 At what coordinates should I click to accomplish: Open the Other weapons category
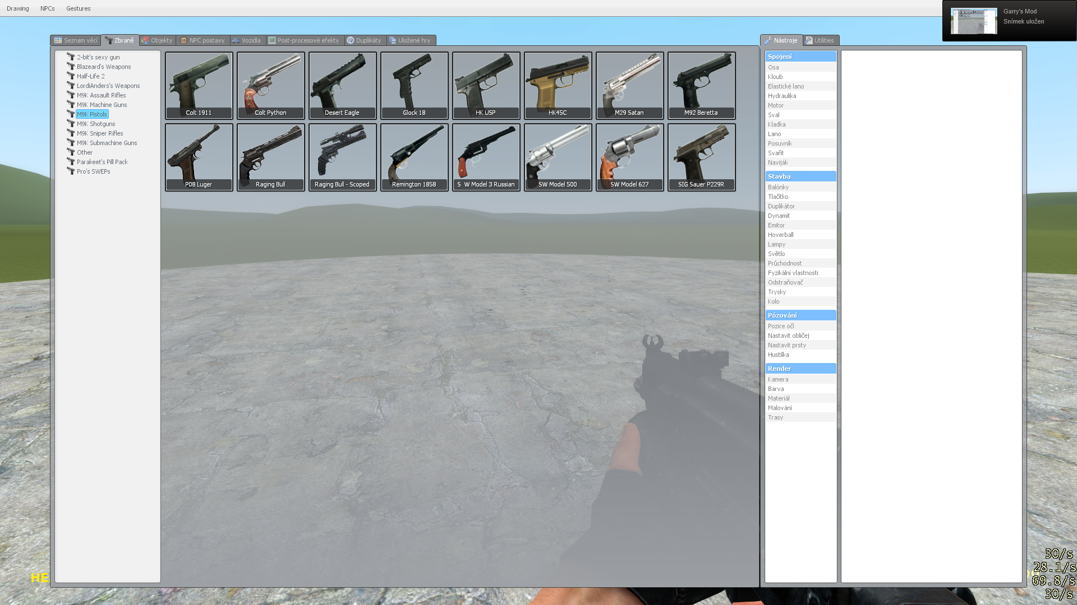(x=85, y=152)
